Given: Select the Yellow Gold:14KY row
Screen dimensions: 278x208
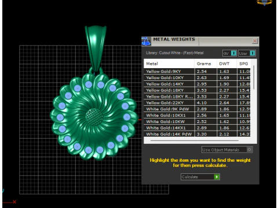Looking at the screenshot, I should point(197,84).
